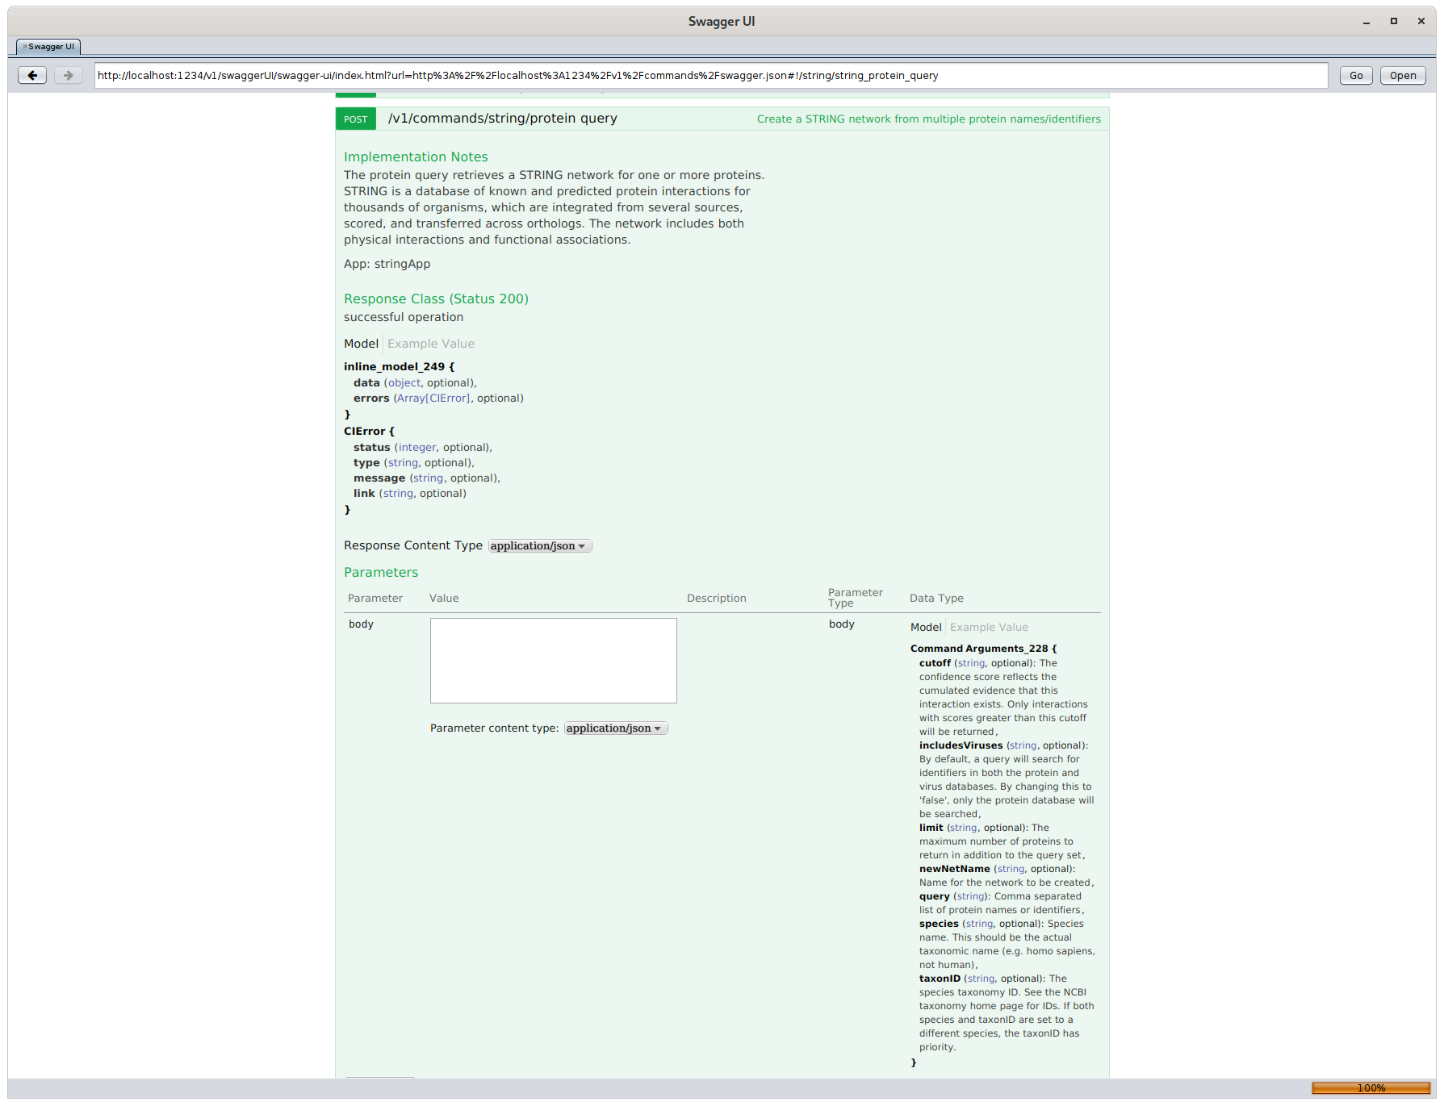This screenshot has height=1106, width=1444.
Task: Minimize the Swagger UI window
Action: (x=1367, y=22)
